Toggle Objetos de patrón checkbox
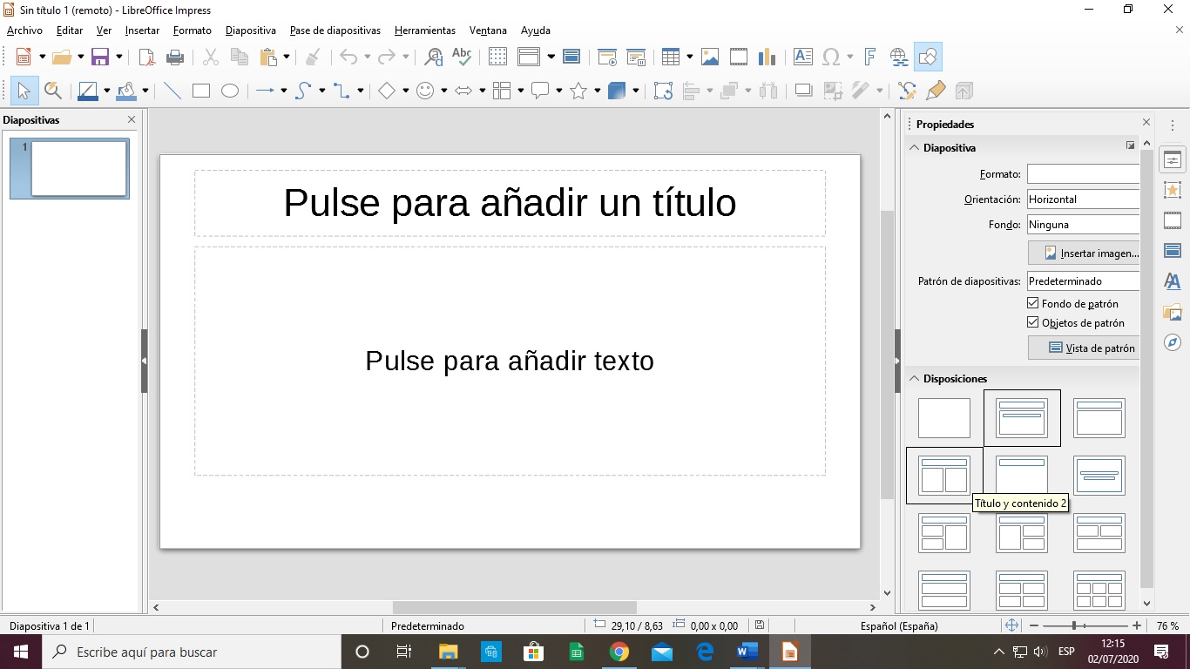Screen dimensions: 1190x669 click(1033, 322)
